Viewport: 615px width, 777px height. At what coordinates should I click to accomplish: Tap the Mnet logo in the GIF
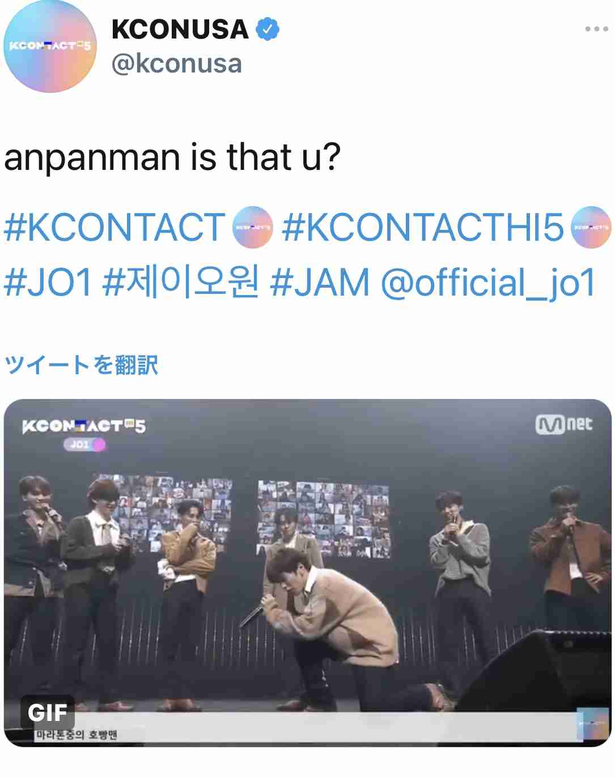coord(563,424)
